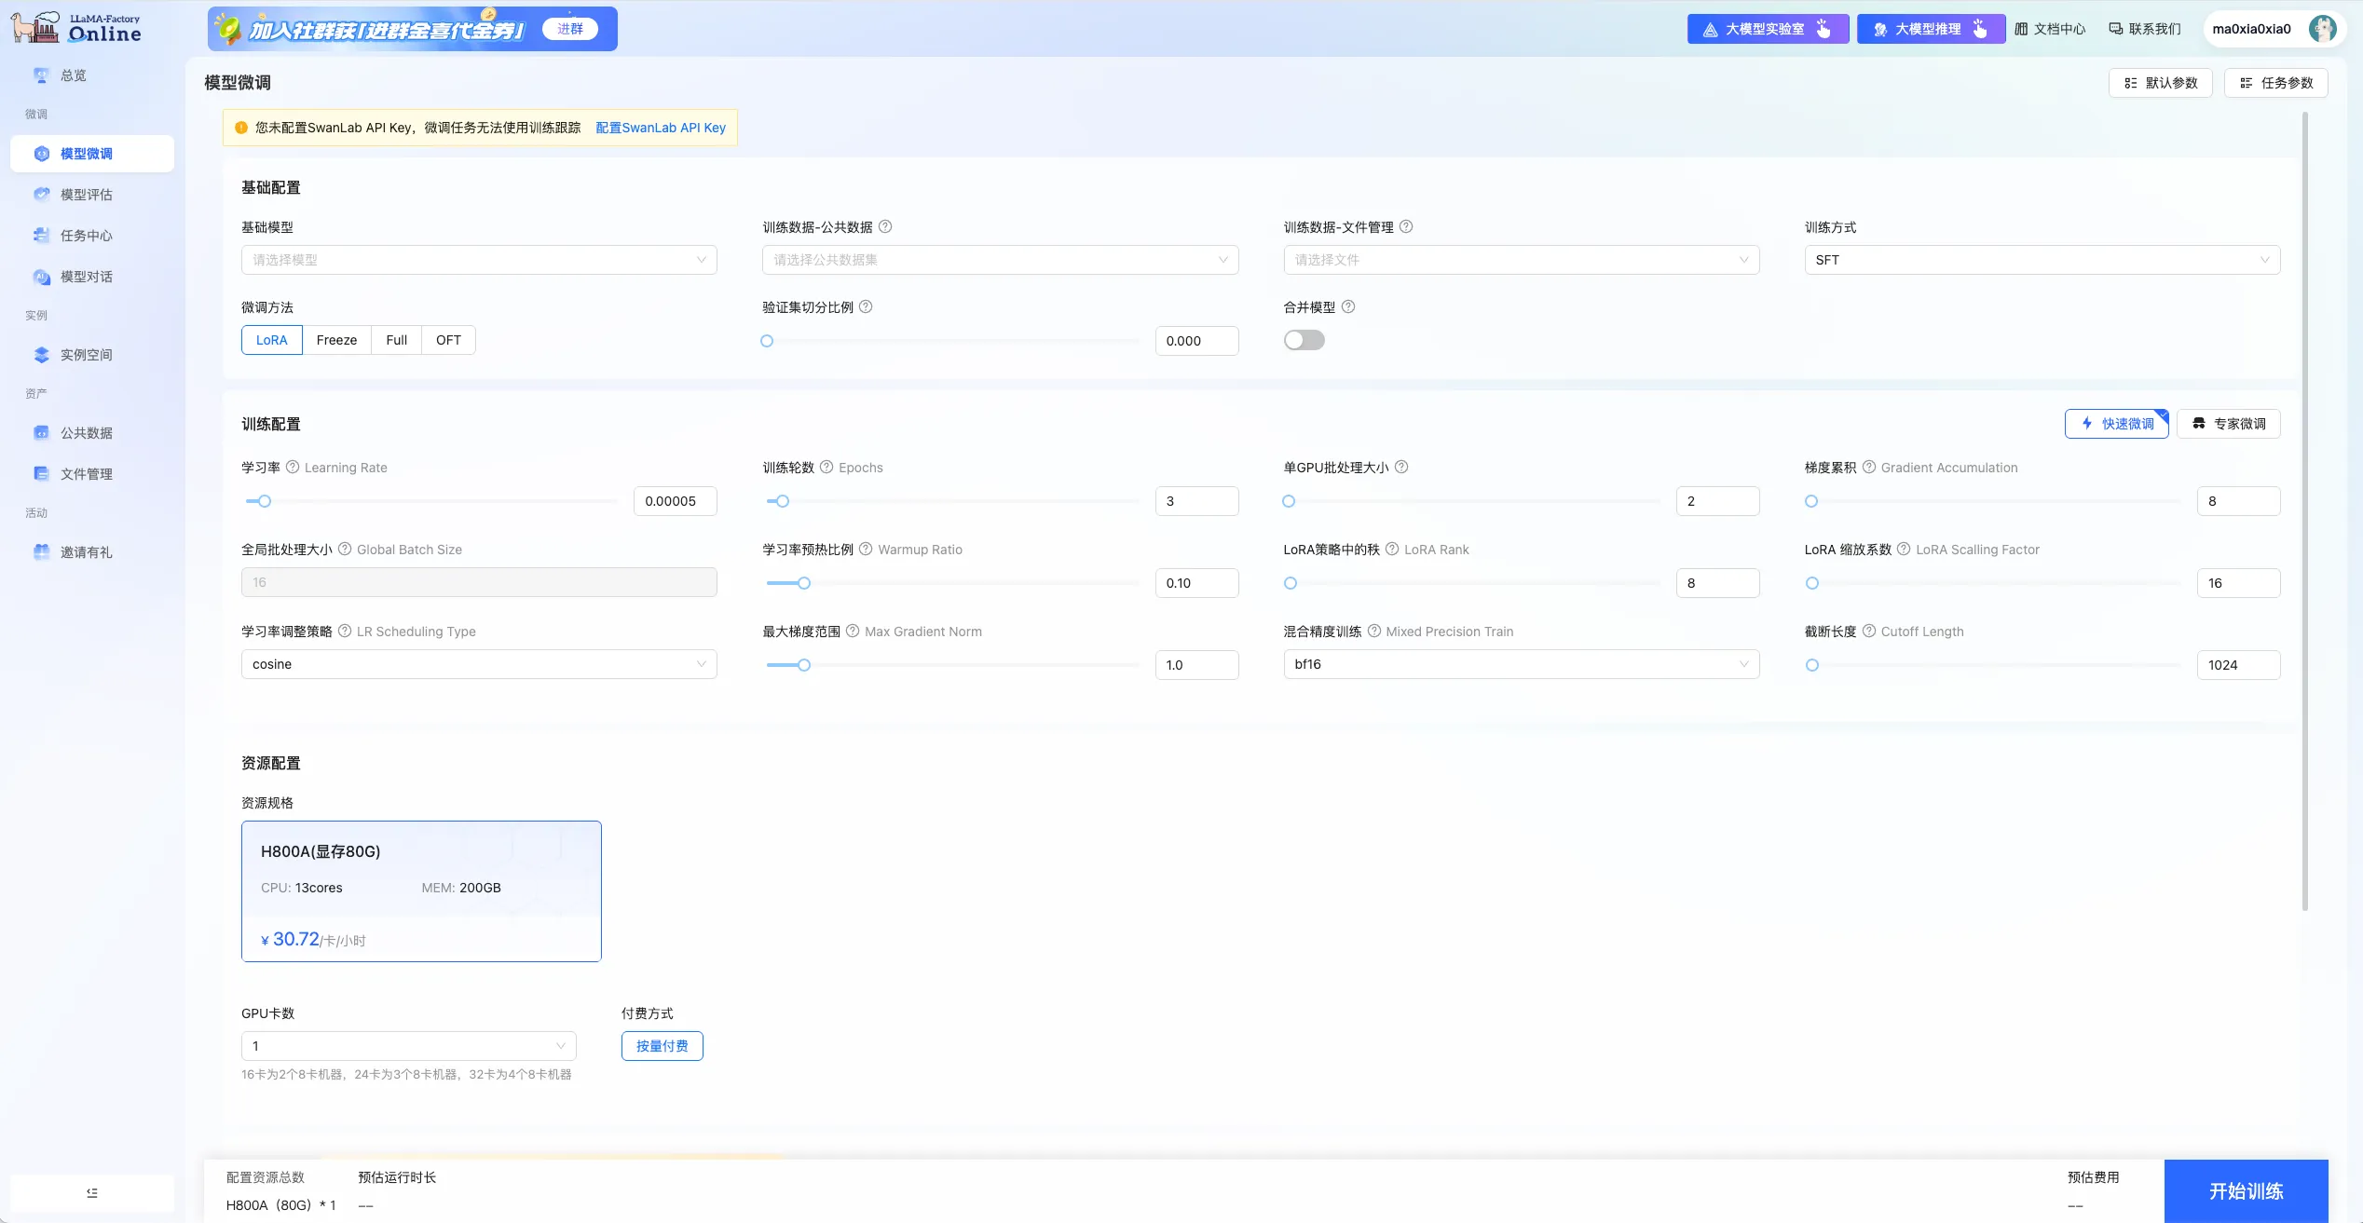This screenshot has width=2363, height=1223.
Task: Open the 训练方式 SFT dropdown
Action: [x=2042, y=260]
